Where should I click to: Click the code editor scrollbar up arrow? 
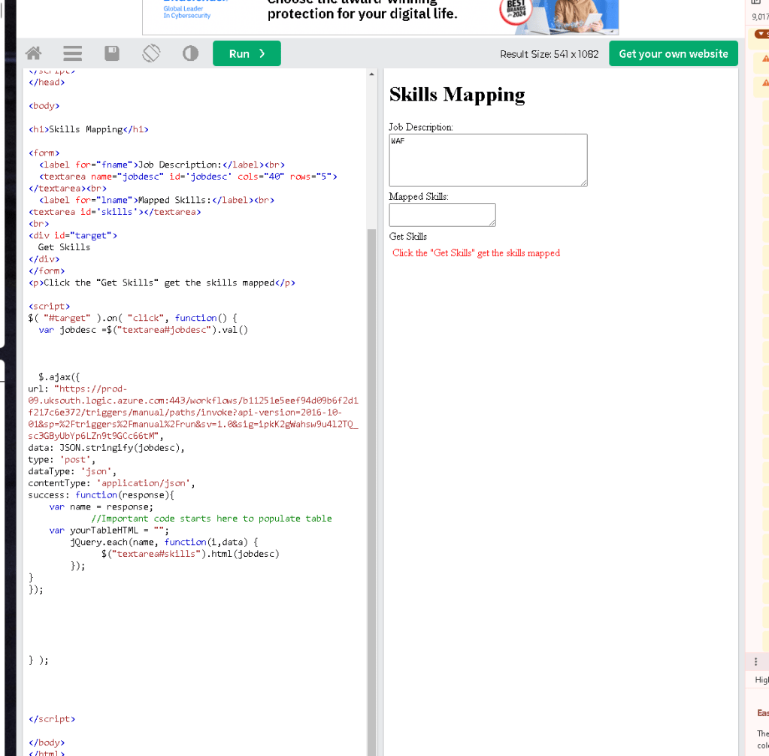point(372,74)
